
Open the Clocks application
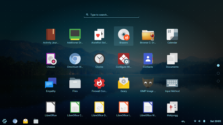[x=99, y=60]
